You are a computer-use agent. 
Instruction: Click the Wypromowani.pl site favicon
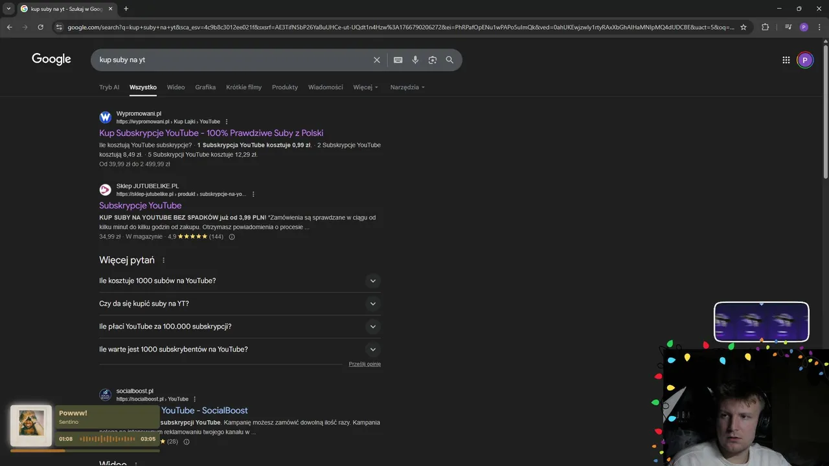click(x=105, y=117)
